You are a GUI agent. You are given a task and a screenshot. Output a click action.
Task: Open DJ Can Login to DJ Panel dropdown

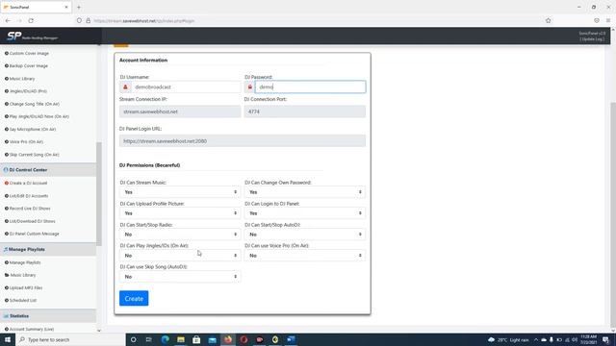coord(305,213)
